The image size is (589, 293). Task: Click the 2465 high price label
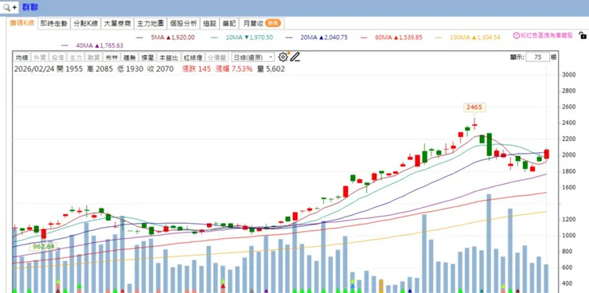[x=474, y=107]
